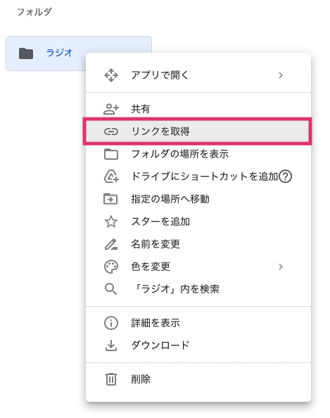Click the color palette icon

(111, 267)
